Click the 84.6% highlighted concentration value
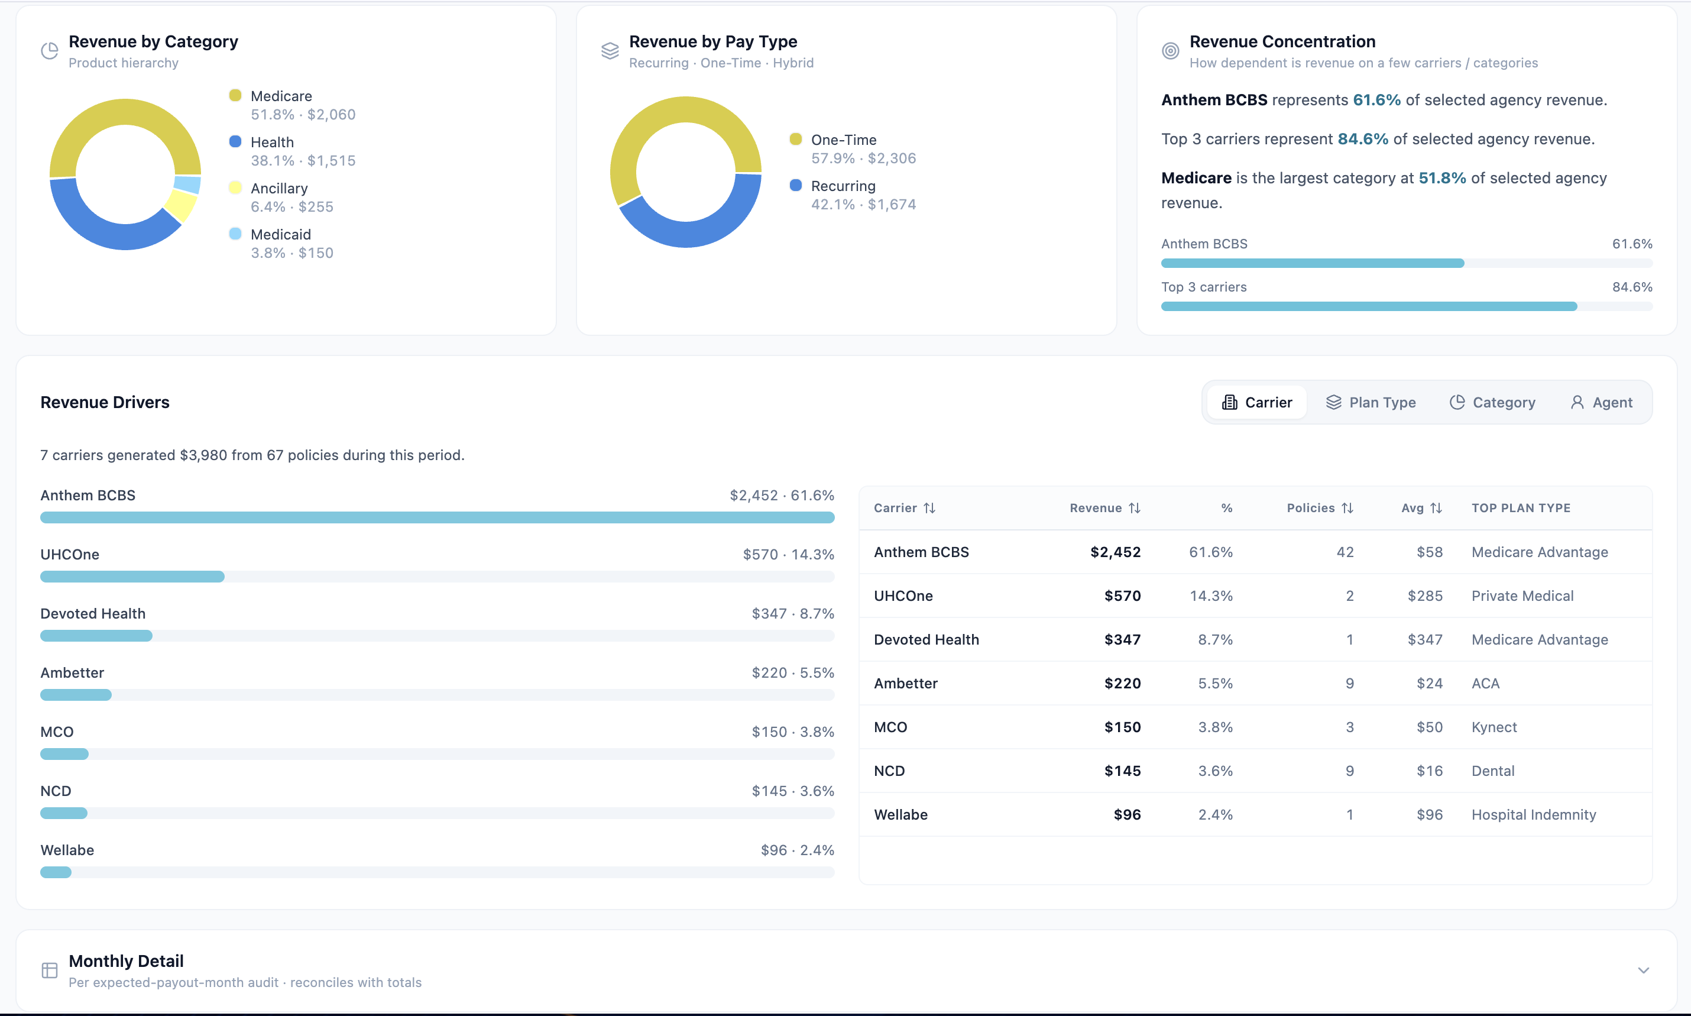Screen dimensions: 1691x1016 coord(1362,139)
